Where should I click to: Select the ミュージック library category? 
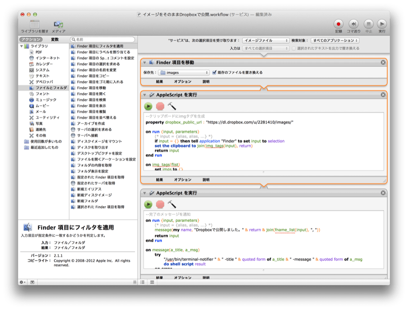[x=46, y=100]
